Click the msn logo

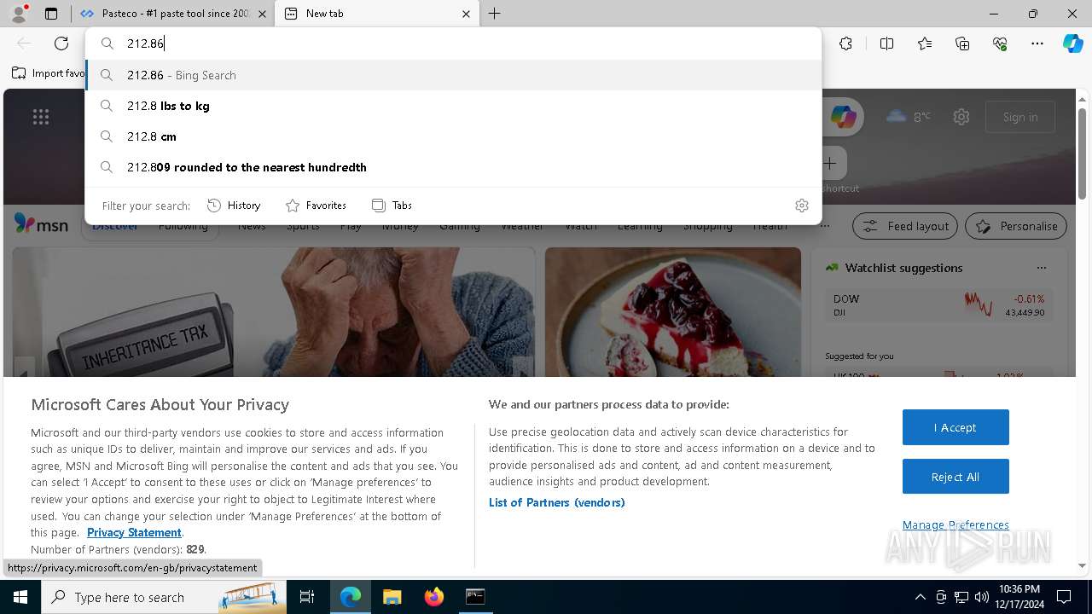(41, 225)
